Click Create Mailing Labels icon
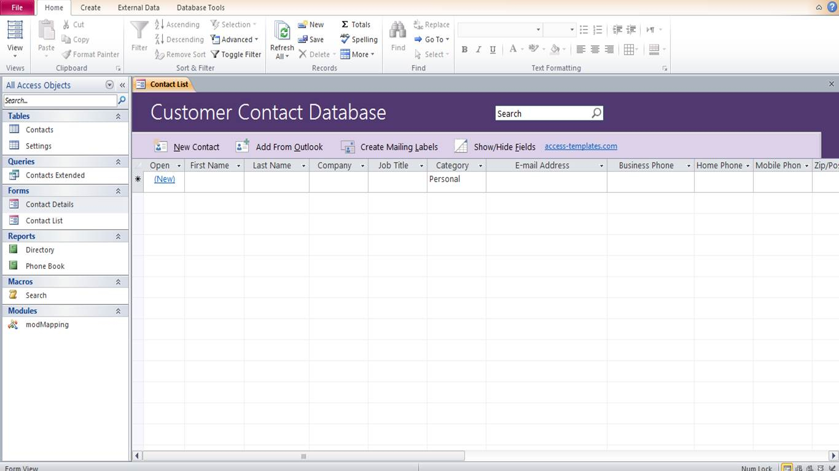 click(348, 147)
